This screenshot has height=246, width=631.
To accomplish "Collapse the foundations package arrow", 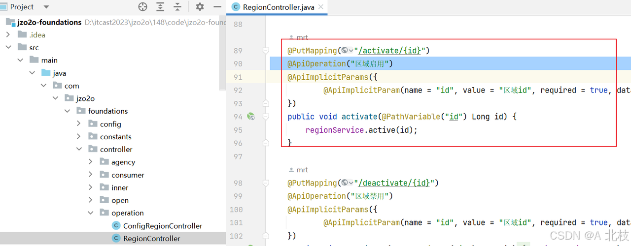I will [x=67, y=111].
